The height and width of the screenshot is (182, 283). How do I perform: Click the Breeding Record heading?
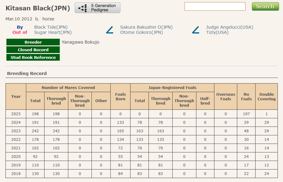coord(27,73)
